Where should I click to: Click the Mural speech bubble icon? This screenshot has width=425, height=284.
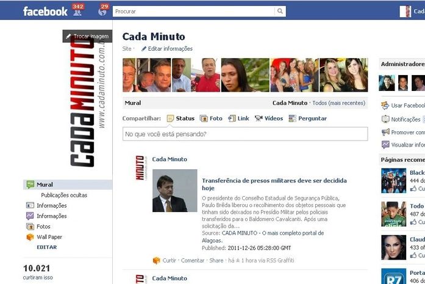click(x=30, y=184)
